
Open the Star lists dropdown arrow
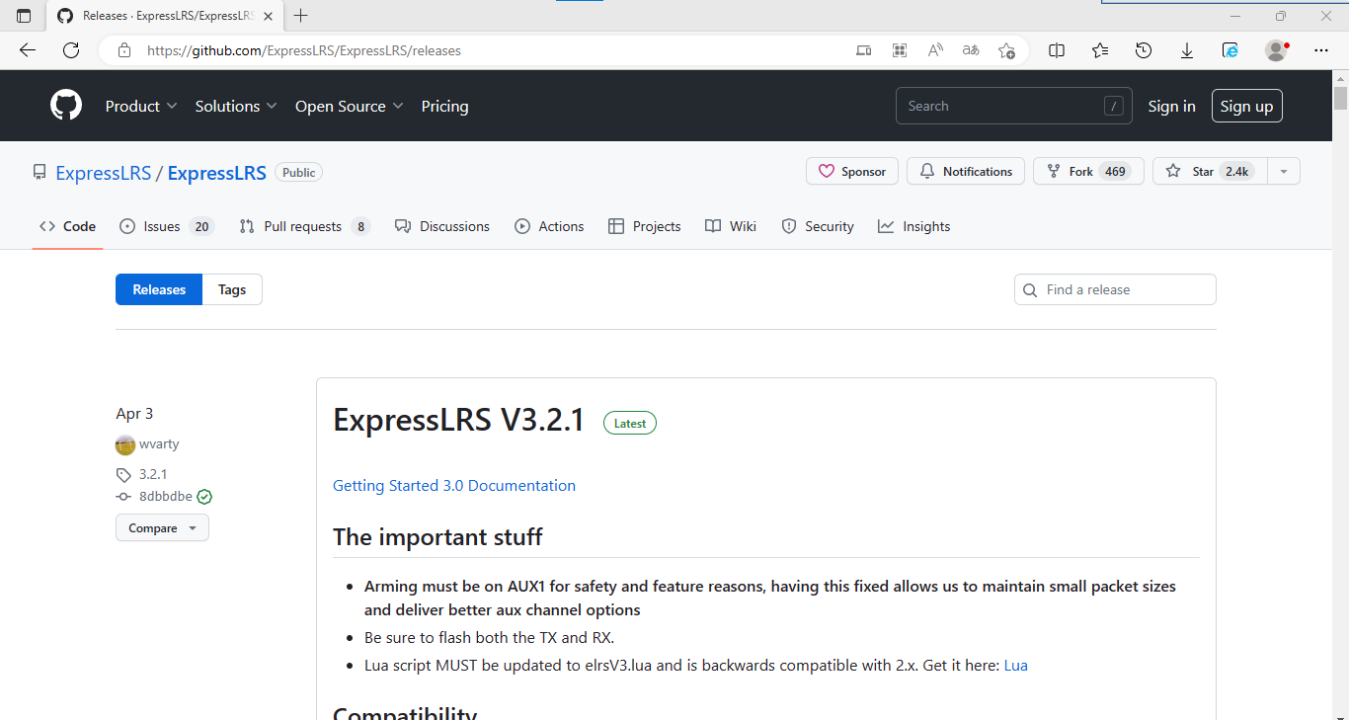click(x=1284, y=172)
